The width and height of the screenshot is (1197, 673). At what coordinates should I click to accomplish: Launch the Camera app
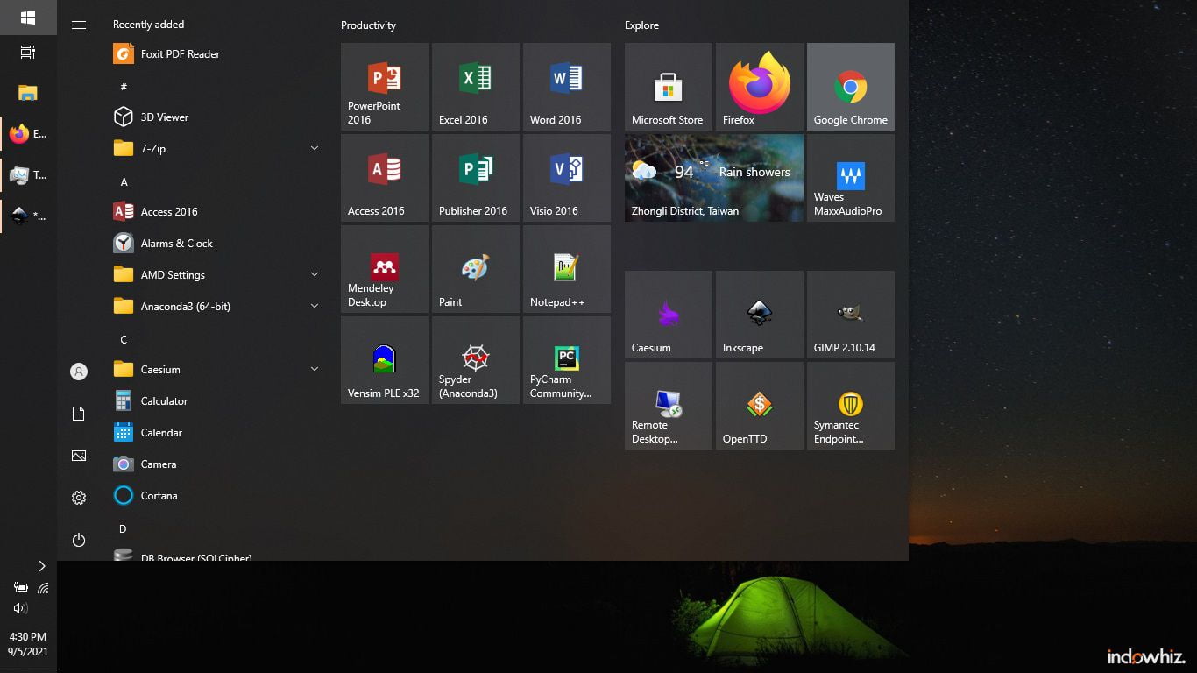(216, 464)
